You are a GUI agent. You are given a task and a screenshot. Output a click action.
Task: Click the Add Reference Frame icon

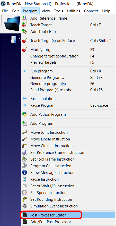(25, 18)
